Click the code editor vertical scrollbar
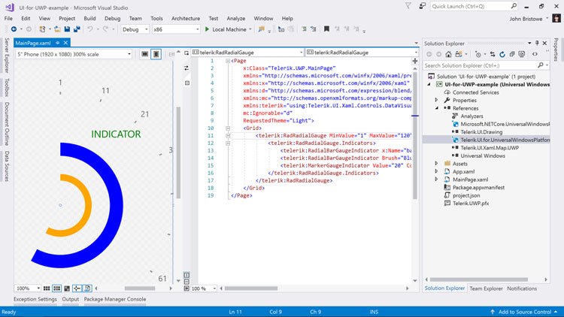Screen dimensions: 564x317 click(x=414, y=135)
